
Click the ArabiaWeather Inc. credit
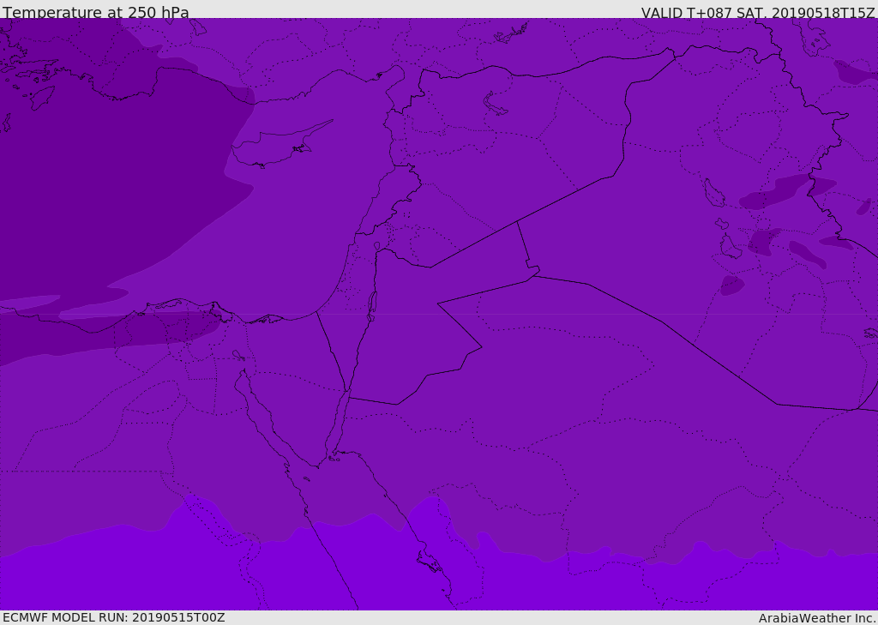816,617
